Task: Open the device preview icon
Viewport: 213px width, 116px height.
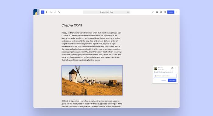Action: (x=157, y=12)
